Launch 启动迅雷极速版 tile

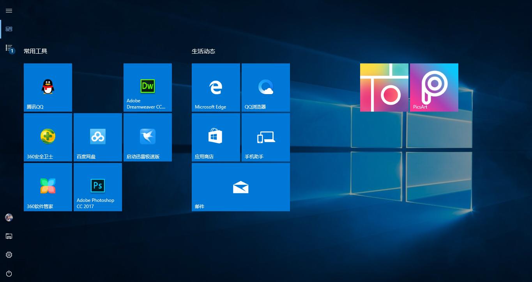[147, 137]
